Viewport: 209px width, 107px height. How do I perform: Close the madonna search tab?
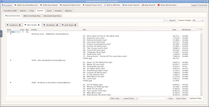click(20, 25)
